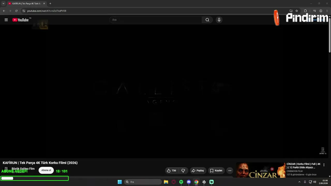Click the Windows taskbar search box
Viewport: 331px width, 186px height.
[143, 182]
